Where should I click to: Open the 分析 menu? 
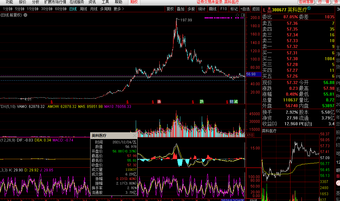[36, 2]
